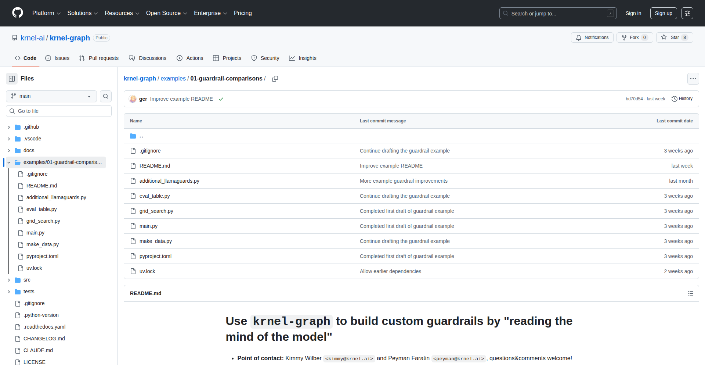Collapse the Files side panel
Viewport: 705px width, 365px height.
tap(12, 79)
